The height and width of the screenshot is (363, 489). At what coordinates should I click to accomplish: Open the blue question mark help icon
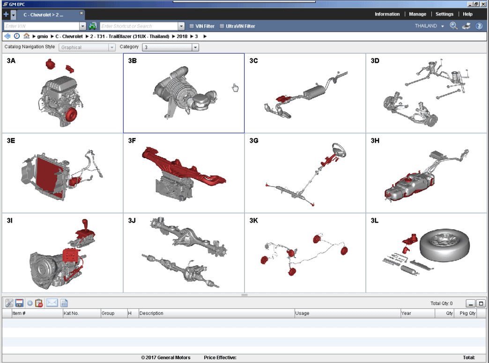(479, 26)
